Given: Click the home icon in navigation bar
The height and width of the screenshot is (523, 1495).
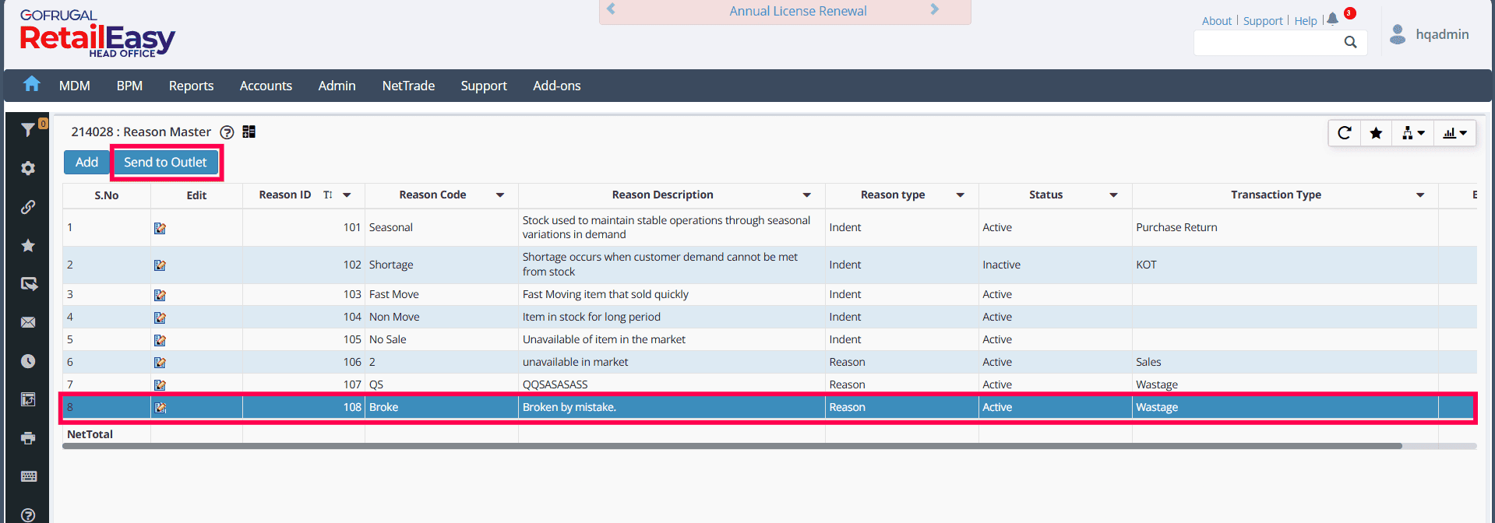Looking at the screenshot, I should [x=31, y=84].
